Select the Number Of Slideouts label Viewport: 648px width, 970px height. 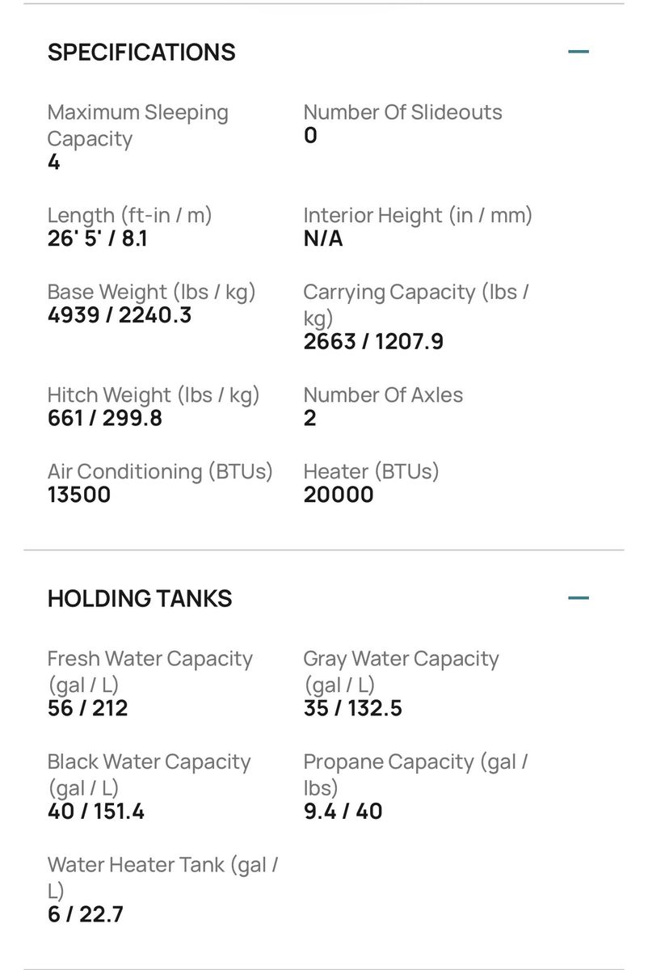402,112
